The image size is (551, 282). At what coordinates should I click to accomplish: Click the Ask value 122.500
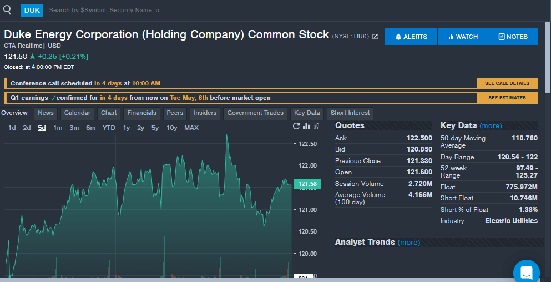pos(419,138)
